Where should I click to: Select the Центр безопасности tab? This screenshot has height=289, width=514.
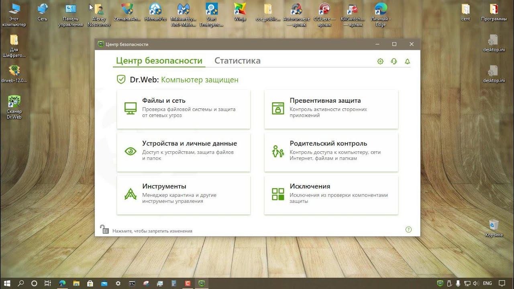pyautogui.click(x=159, y=61)
